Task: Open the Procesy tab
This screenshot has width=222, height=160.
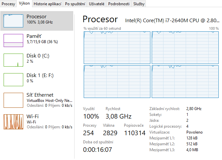Action: point(9,4)
